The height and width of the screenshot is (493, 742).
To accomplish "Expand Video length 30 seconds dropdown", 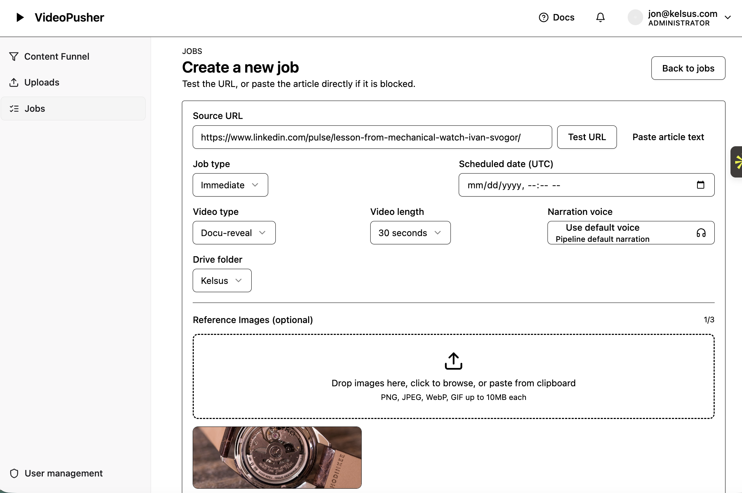I will click(x=410, y=233).
